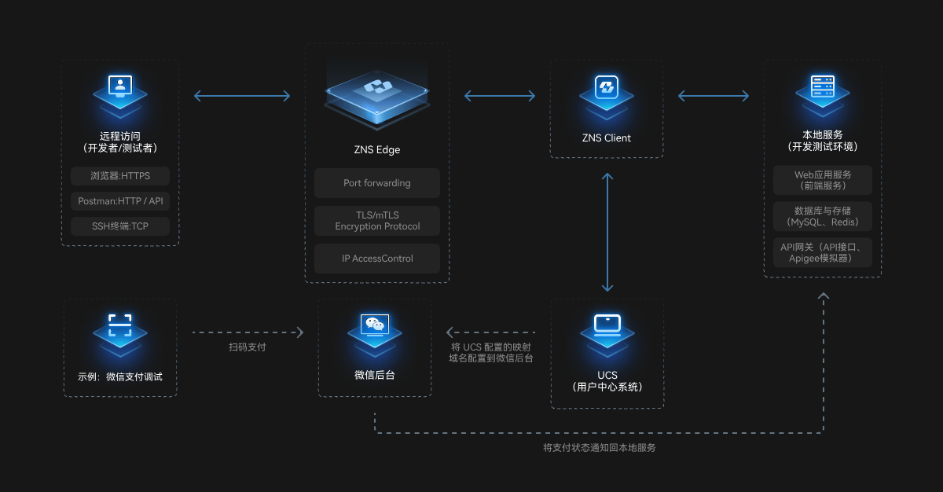
Task: Click the SSH终端:TCP item
Action: tap(120, 227)
